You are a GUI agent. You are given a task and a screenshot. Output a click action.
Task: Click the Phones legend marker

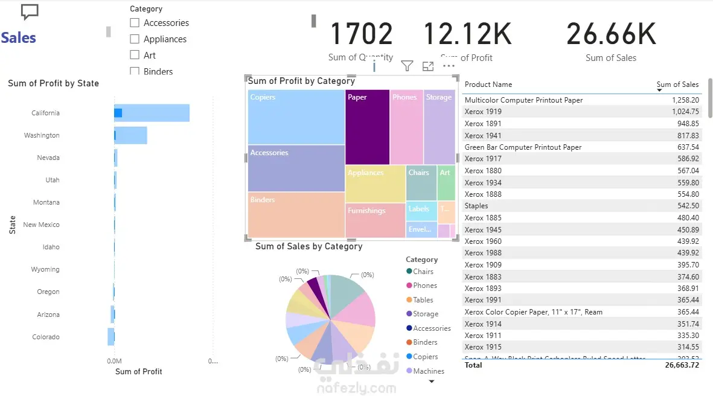409,285
